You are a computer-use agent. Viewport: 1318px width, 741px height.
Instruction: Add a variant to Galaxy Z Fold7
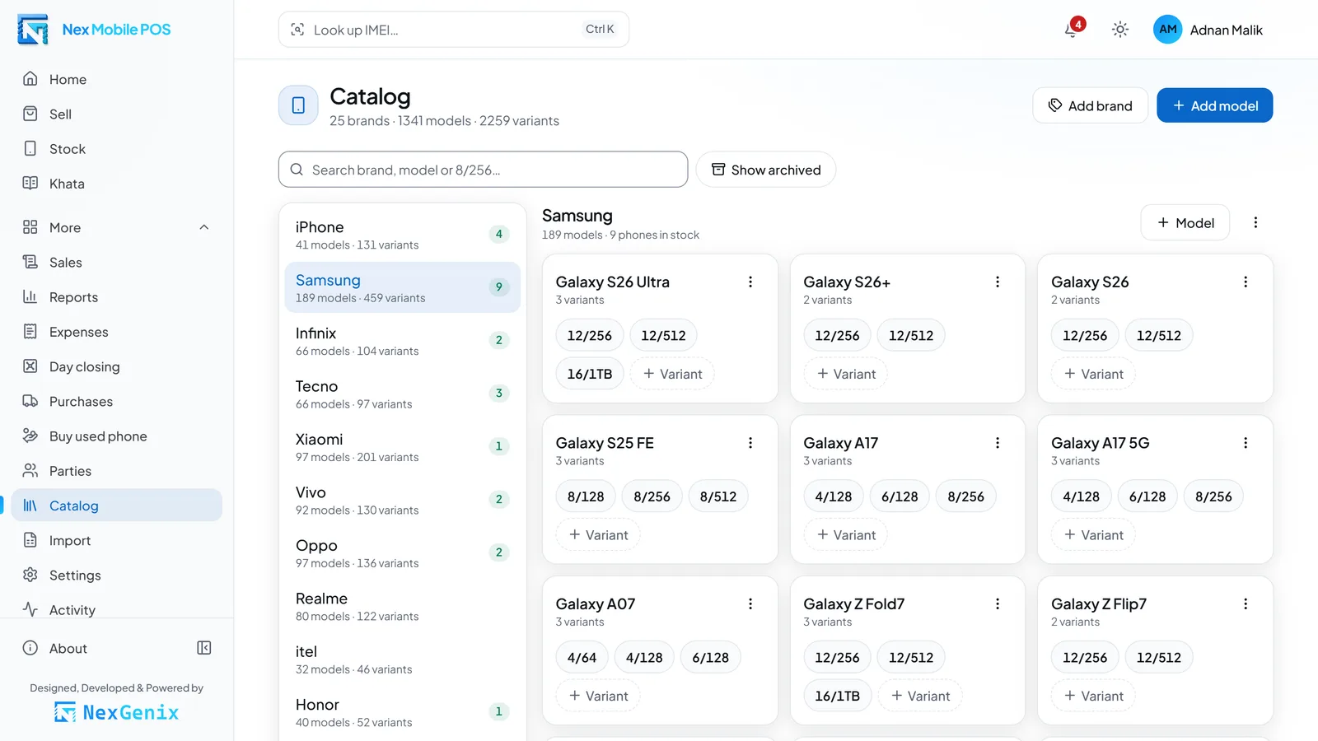[920, 696]
